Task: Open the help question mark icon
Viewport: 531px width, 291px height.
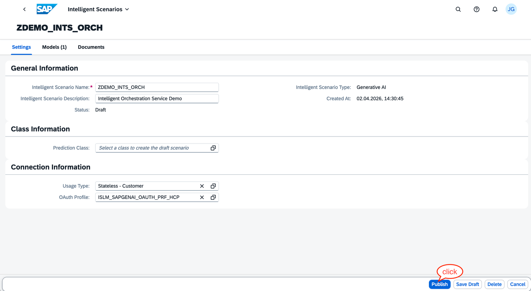Action: click(x=476, y=9)
